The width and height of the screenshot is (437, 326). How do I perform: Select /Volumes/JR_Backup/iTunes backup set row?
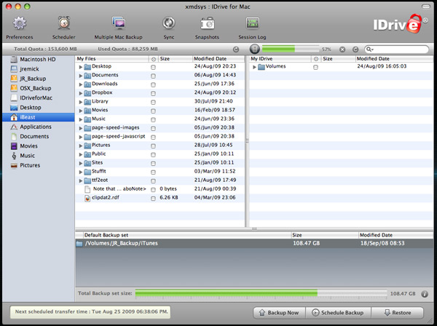[254, 243]
